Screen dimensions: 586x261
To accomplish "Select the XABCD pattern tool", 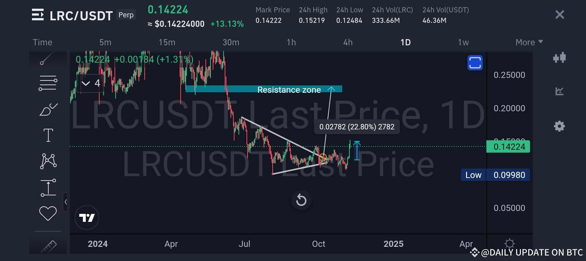I will pos(48,161).
